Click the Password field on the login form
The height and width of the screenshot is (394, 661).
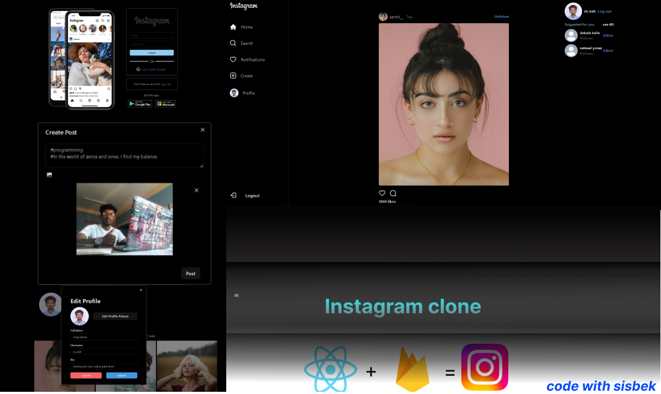tap(152, 44)
